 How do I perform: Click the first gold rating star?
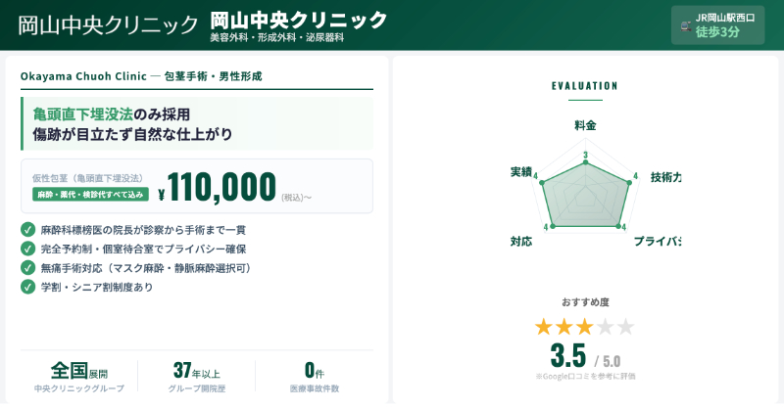pyautogui.click(x=543, y=327)
